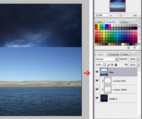Close the Layers tab with its X
142x119 pixels.
click(x=106, y=55)
